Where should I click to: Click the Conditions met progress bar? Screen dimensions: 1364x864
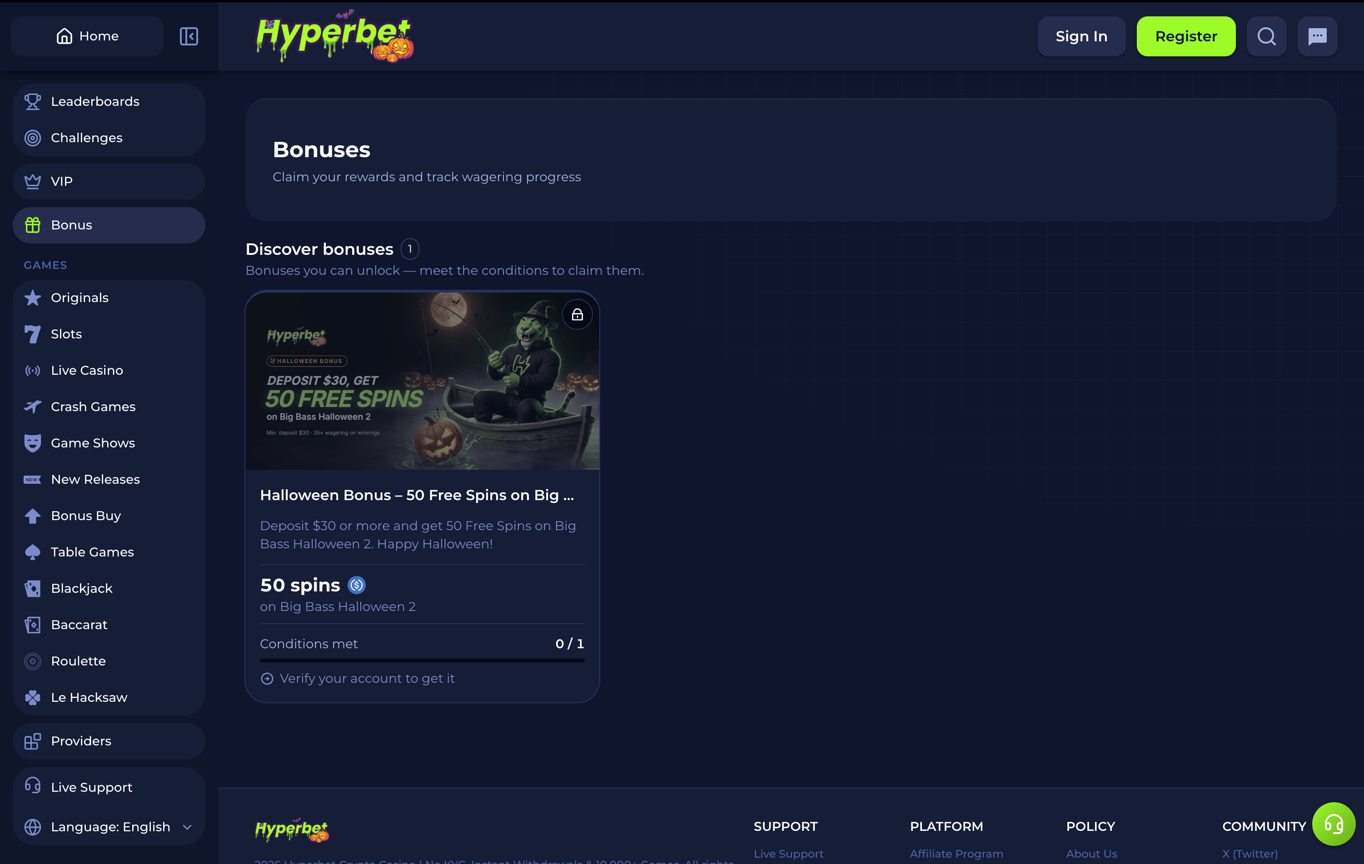tap(422, 660)
